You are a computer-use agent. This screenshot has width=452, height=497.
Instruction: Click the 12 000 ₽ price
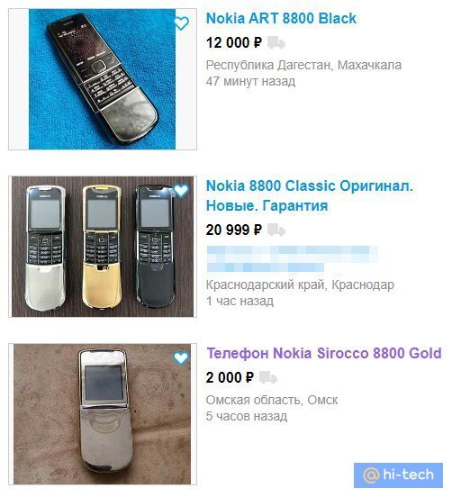tap(234, 43)
